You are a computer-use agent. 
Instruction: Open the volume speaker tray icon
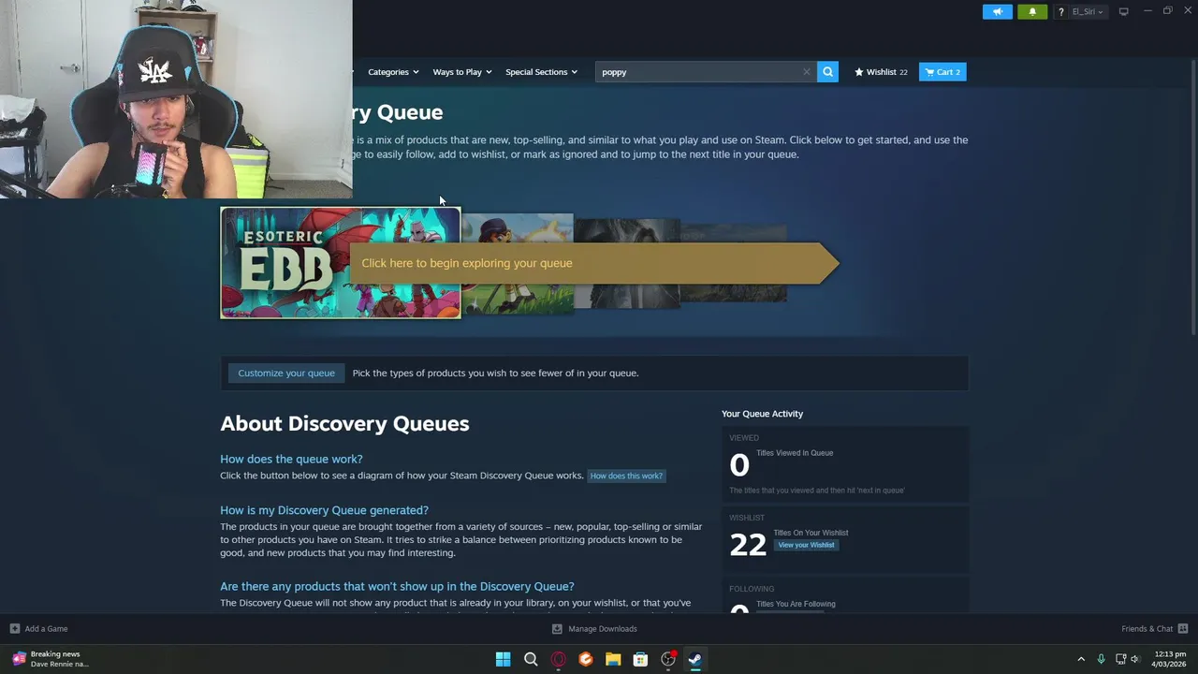[x=1135, y=659]
